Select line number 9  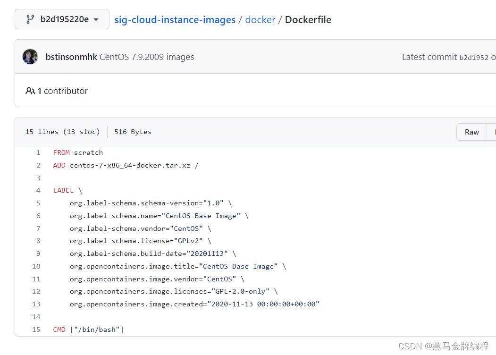38,254
